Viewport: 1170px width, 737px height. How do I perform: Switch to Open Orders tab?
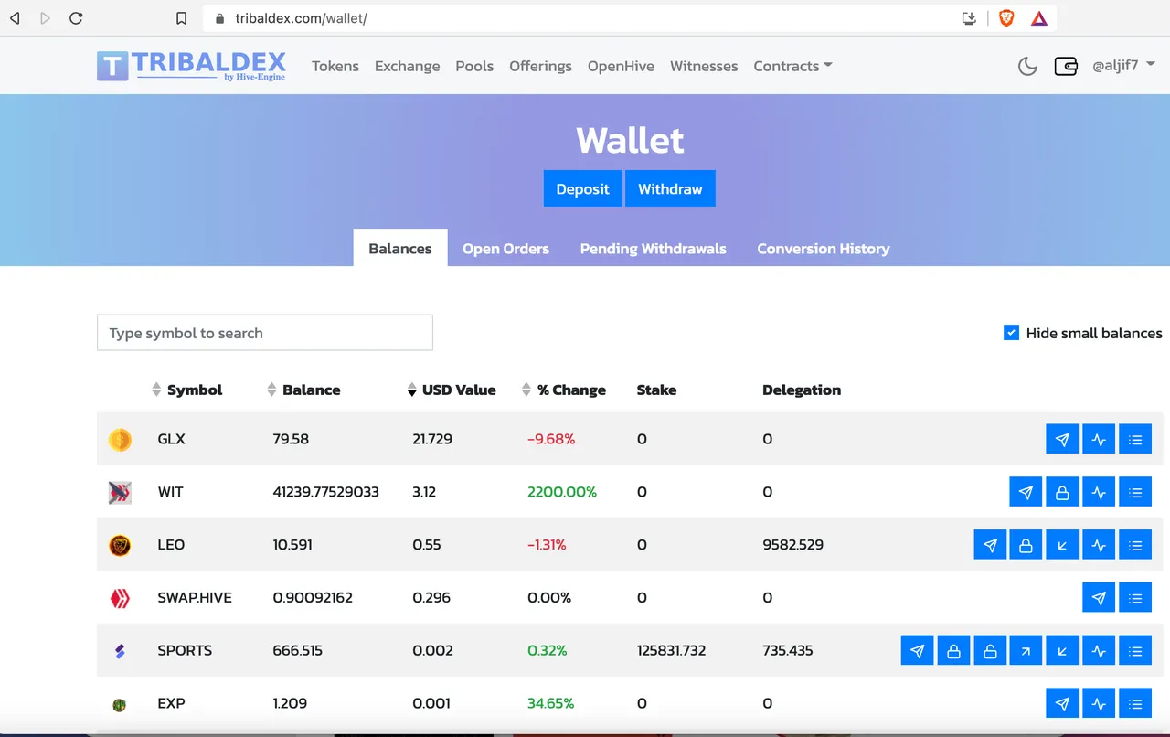pyautogui.click(x=505, y=249)
